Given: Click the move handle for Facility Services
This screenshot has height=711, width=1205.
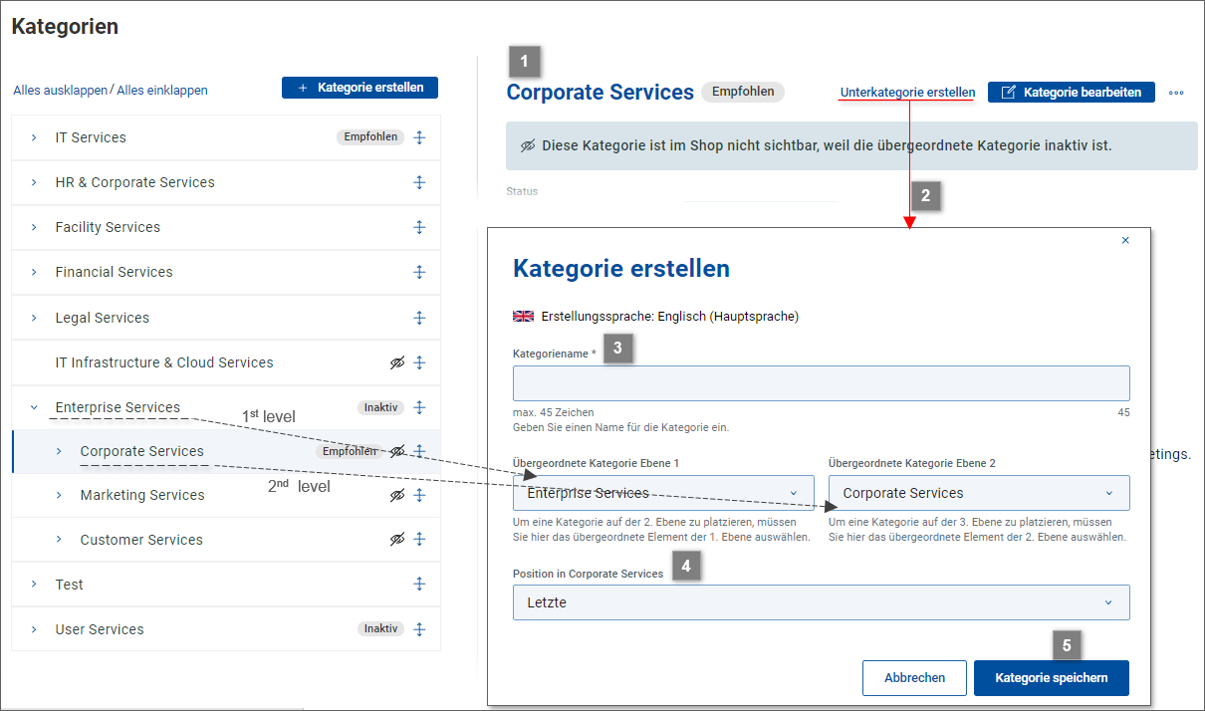Looking at the screenshot, I should (419, 227).
